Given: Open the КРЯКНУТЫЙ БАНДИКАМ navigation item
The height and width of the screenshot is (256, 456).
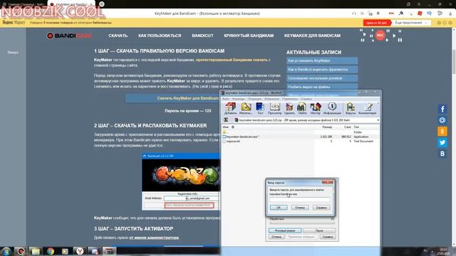Looking at the screenshot, I should pos(249,36).
